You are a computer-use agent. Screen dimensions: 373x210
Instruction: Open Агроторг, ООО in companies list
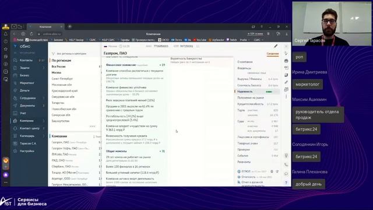click(x=61, y=178)
